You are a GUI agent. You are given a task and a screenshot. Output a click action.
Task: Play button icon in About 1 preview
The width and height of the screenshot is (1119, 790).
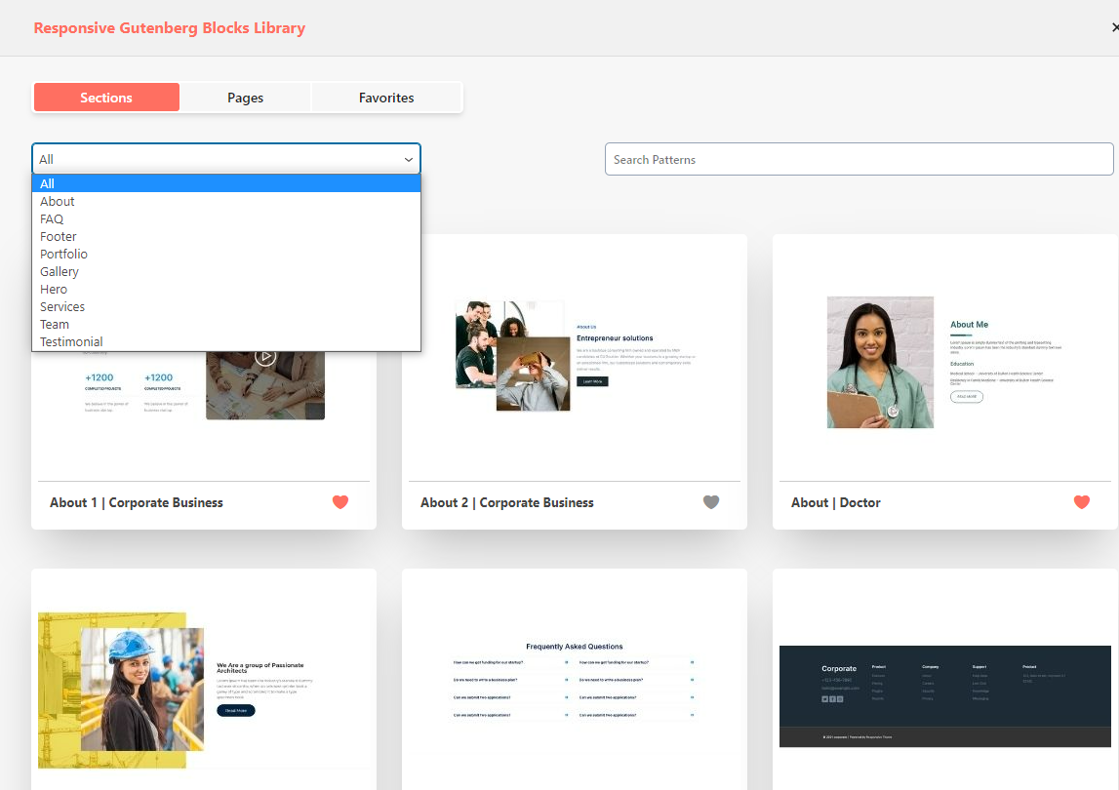click(x=265, y=356)
